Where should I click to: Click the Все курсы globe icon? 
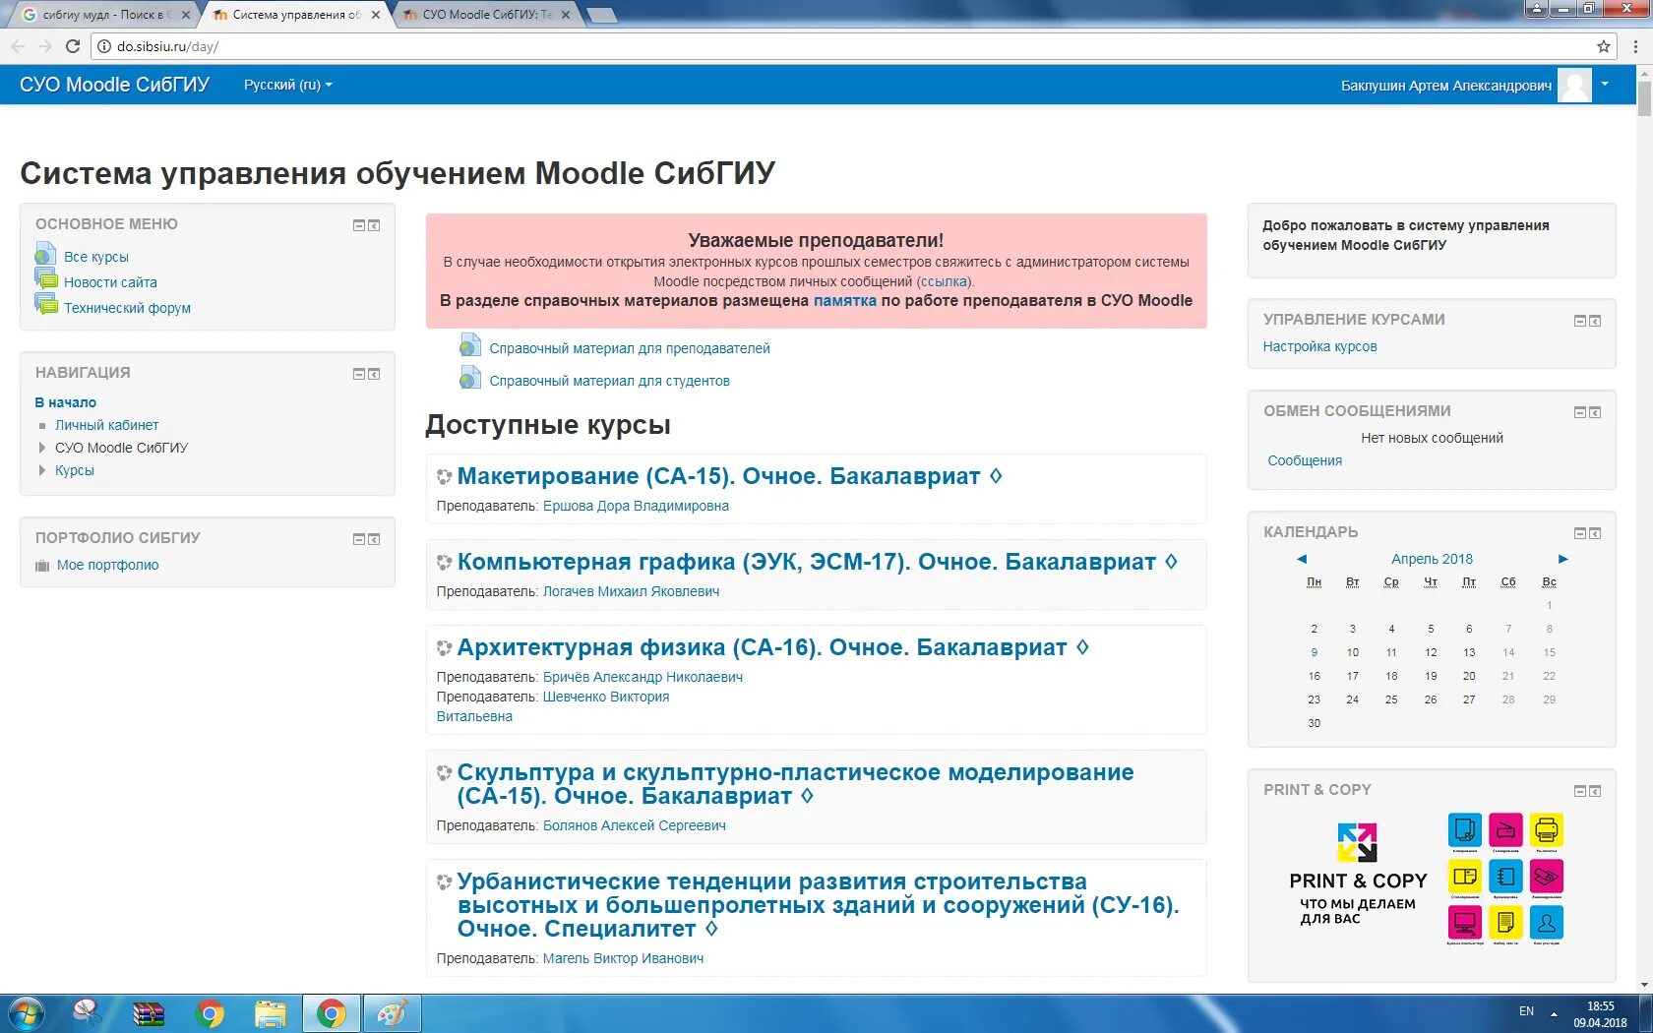click(45, 256)
